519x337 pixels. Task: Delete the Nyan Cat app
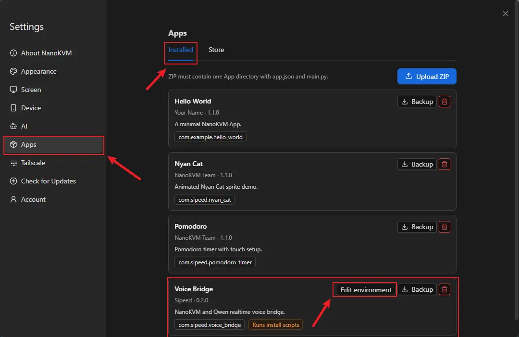click(444, 164)
